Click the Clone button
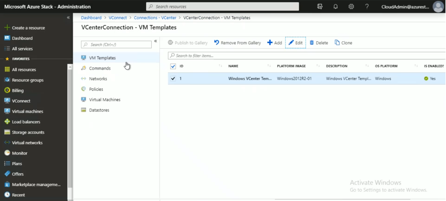Screen dimensions: 446x201 pos(343,43)
